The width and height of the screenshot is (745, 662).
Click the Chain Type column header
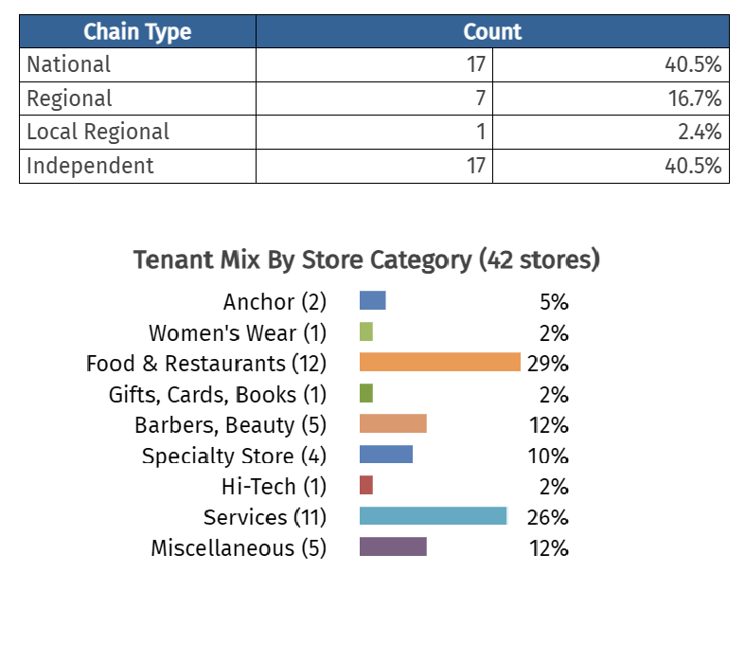click(137, 32)
